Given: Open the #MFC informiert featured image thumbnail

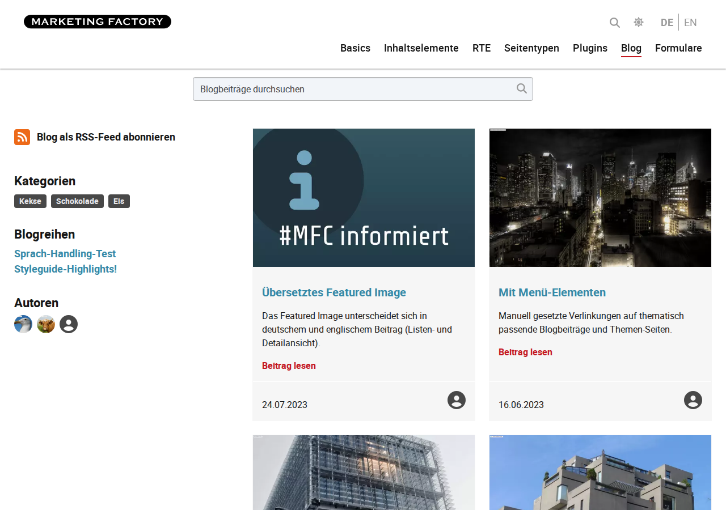Looking at the screenshot, I should 364,198.
